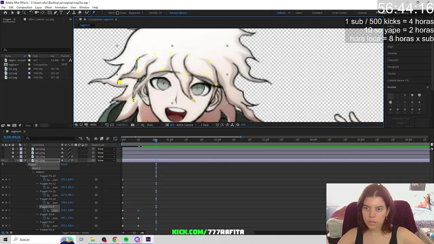Click the Record Options link
Image resolution: width=434 pixels, height=244 pixels.
tap(178, 13)
